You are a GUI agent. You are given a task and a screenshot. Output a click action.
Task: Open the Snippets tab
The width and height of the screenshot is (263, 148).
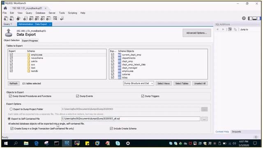pyautogui.click(x=236, y=132)
